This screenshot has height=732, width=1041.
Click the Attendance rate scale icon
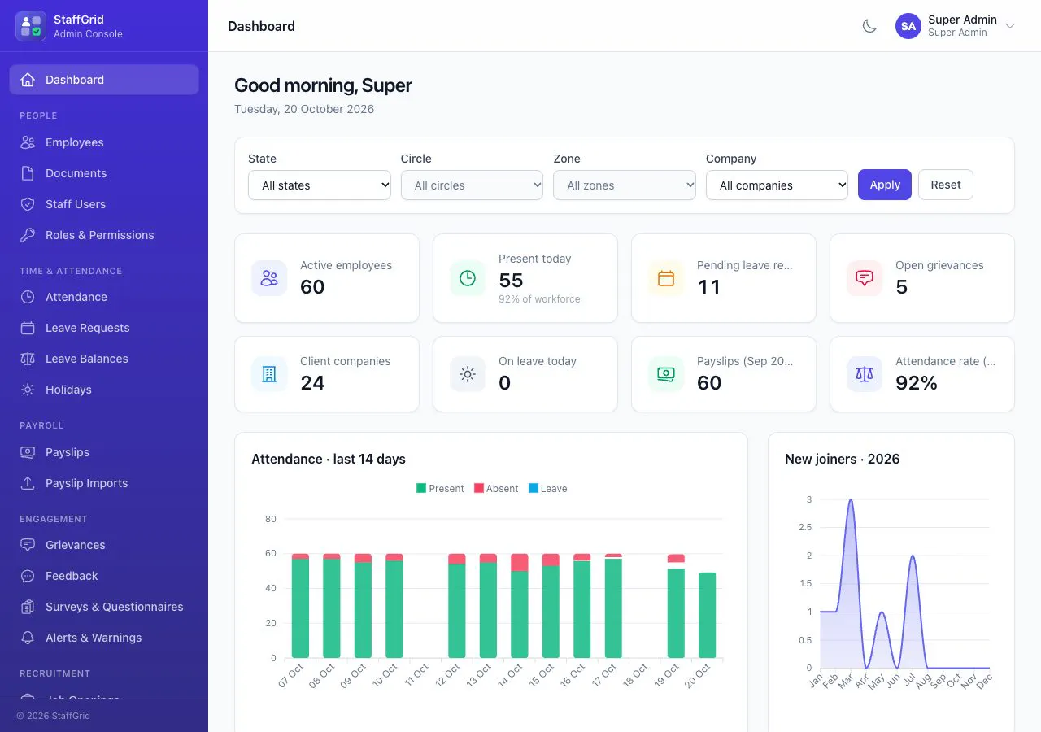[x=865, y=374]
